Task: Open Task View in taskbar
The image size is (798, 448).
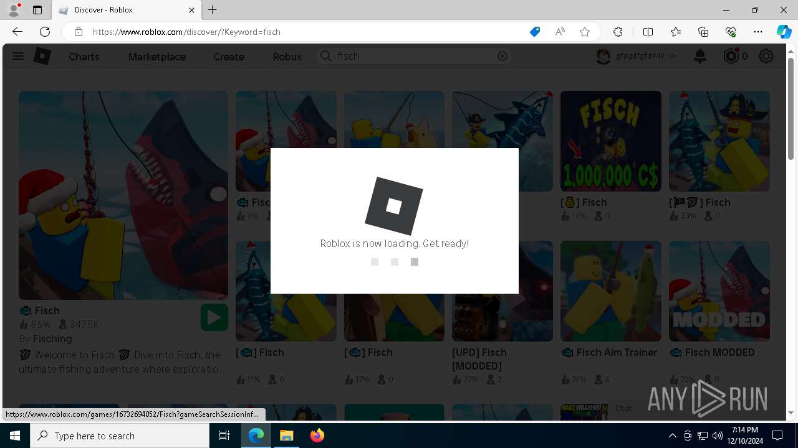Action: click(224, 436)
